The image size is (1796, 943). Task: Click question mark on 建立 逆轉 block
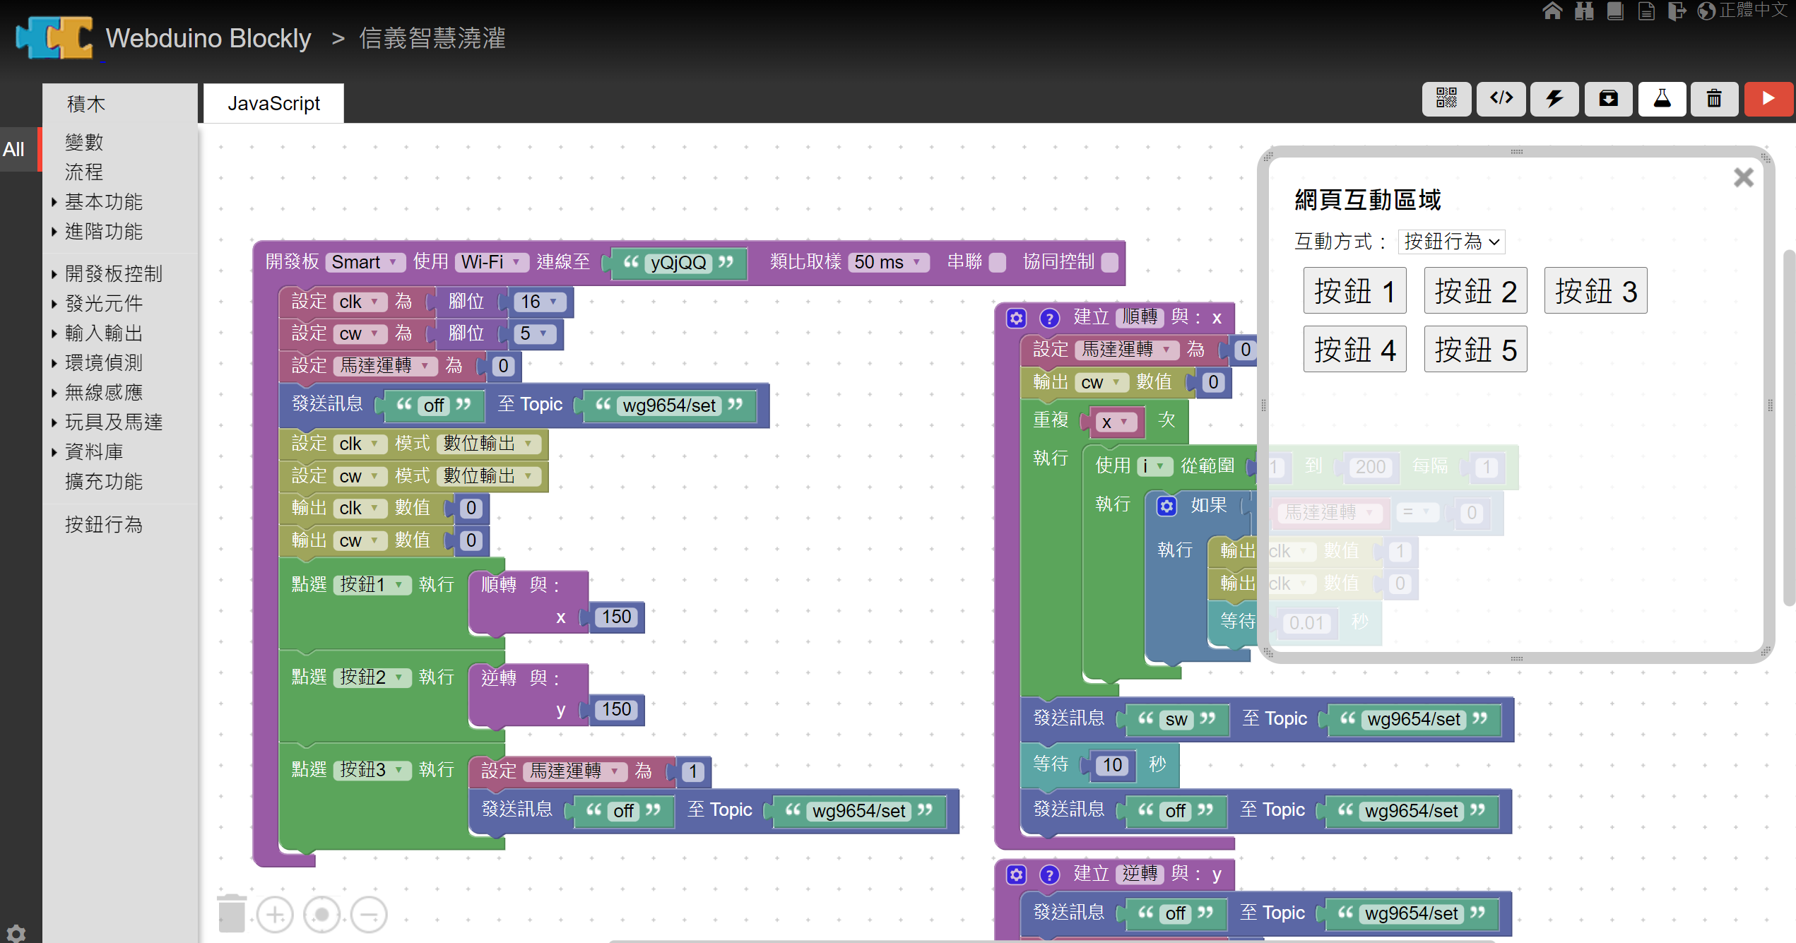tap(1049, 874)
